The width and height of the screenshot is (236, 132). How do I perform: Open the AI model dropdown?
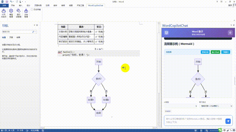[x=181, y=106]
